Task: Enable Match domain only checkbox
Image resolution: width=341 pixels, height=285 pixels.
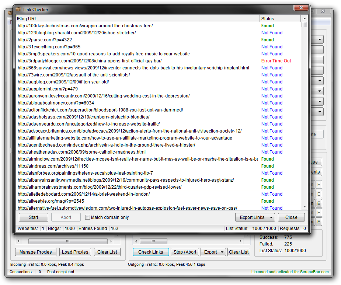Action: pyautogui.click(x=87, y=217)
